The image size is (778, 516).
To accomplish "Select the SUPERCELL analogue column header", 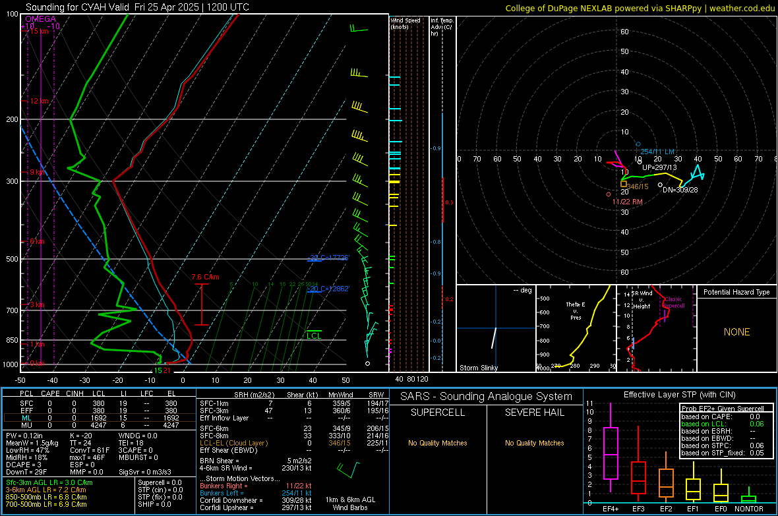I will click(x=438, y=413).
